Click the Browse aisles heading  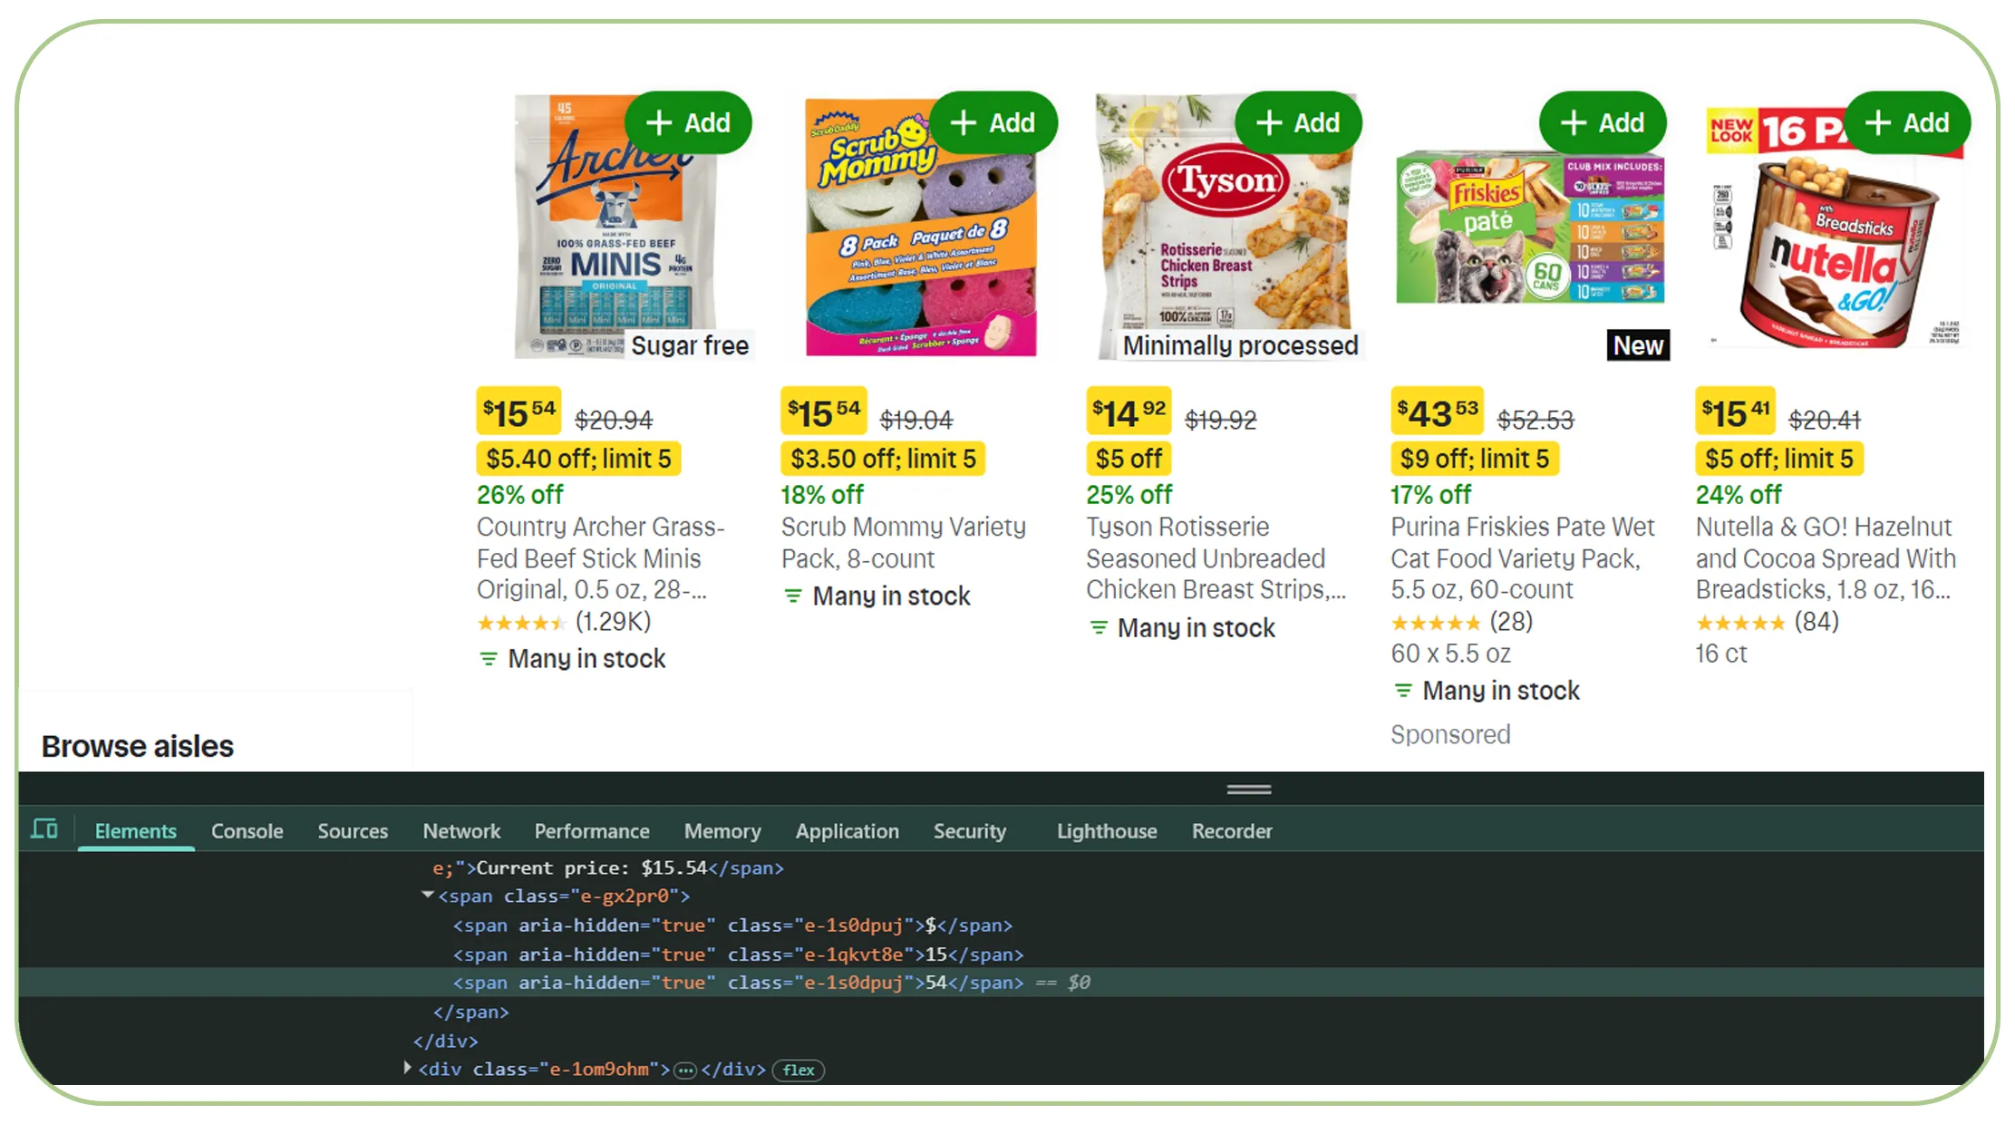(138, 746)
